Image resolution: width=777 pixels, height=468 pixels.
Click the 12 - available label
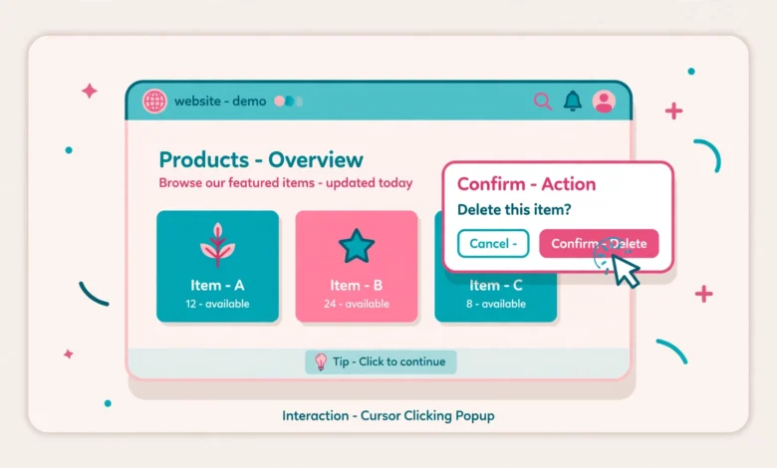tap(217, 304)
